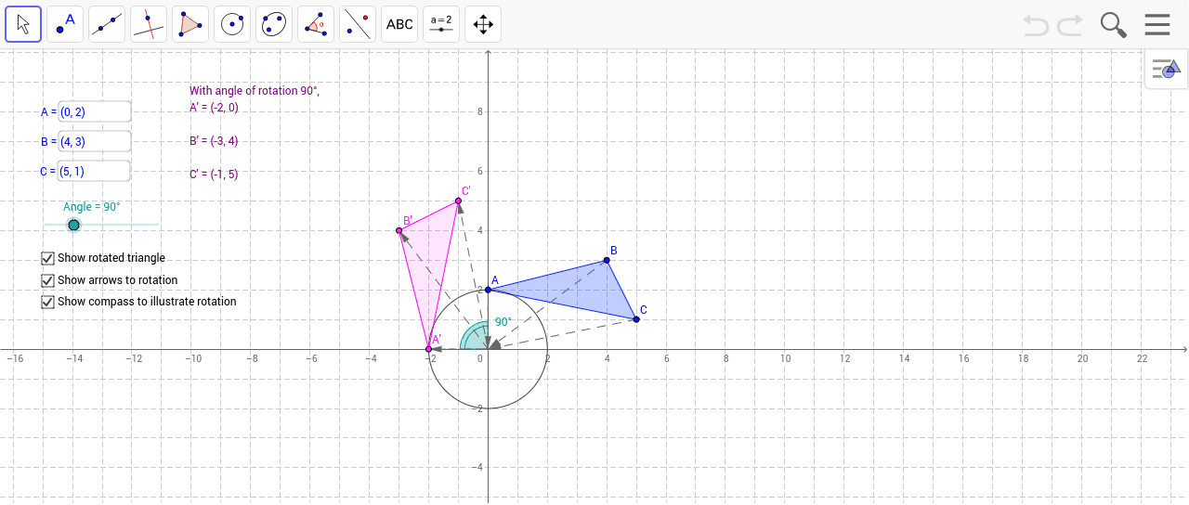This screenshot has width=1189, height=505.
Task: Click point C' on the pink triangle
Action: [x=459, y=201]
